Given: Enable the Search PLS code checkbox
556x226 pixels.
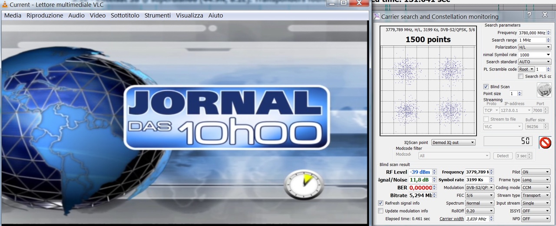Looking at the screenshot, I should 521,76.
